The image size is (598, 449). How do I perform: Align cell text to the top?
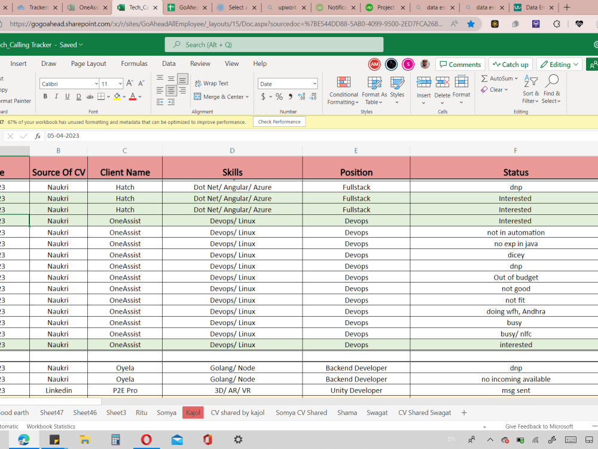coord(160,78)
